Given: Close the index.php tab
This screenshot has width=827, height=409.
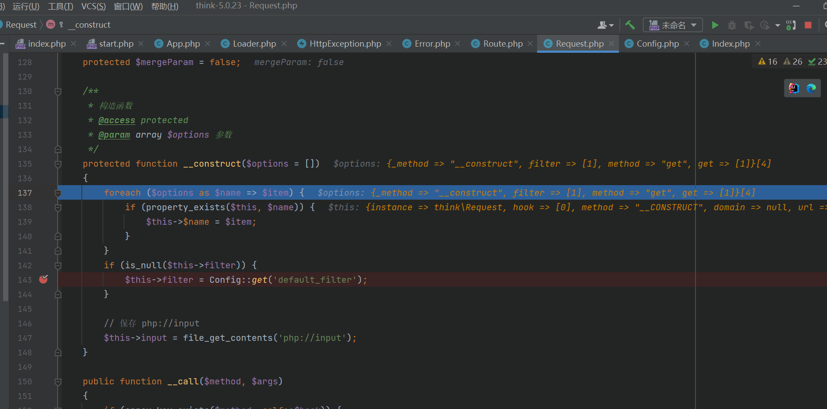Looking at the screenshot, I should tap(73, 44).
